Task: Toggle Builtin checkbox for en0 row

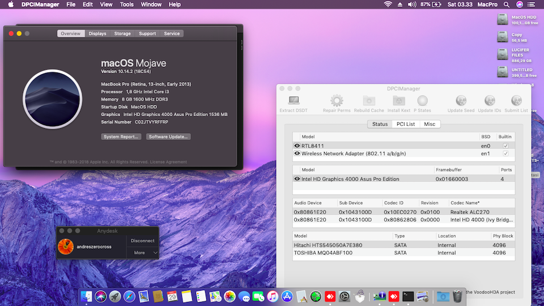Action: [x=505, y=146]
